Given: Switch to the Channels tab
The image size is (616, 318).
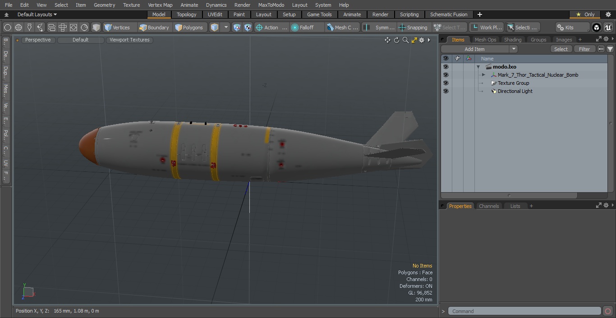Looking at the screenshot, I should pyautogui.click(x=488, y=206).
